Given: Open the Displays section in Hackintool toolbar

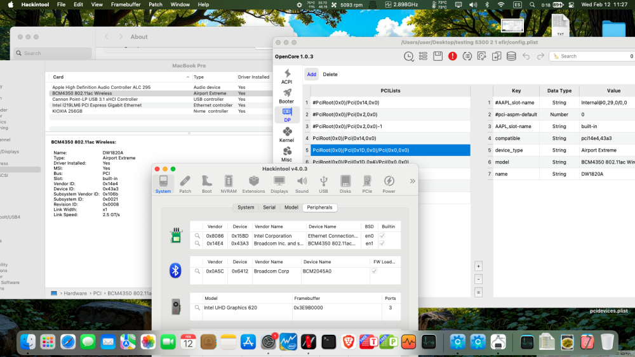Looking at the screenshot, I should coord(279,185).
